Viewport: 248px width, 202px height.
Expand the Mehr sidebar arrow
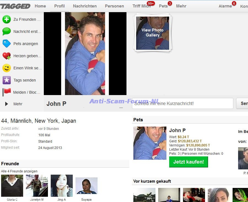click(x=7, y=104)
